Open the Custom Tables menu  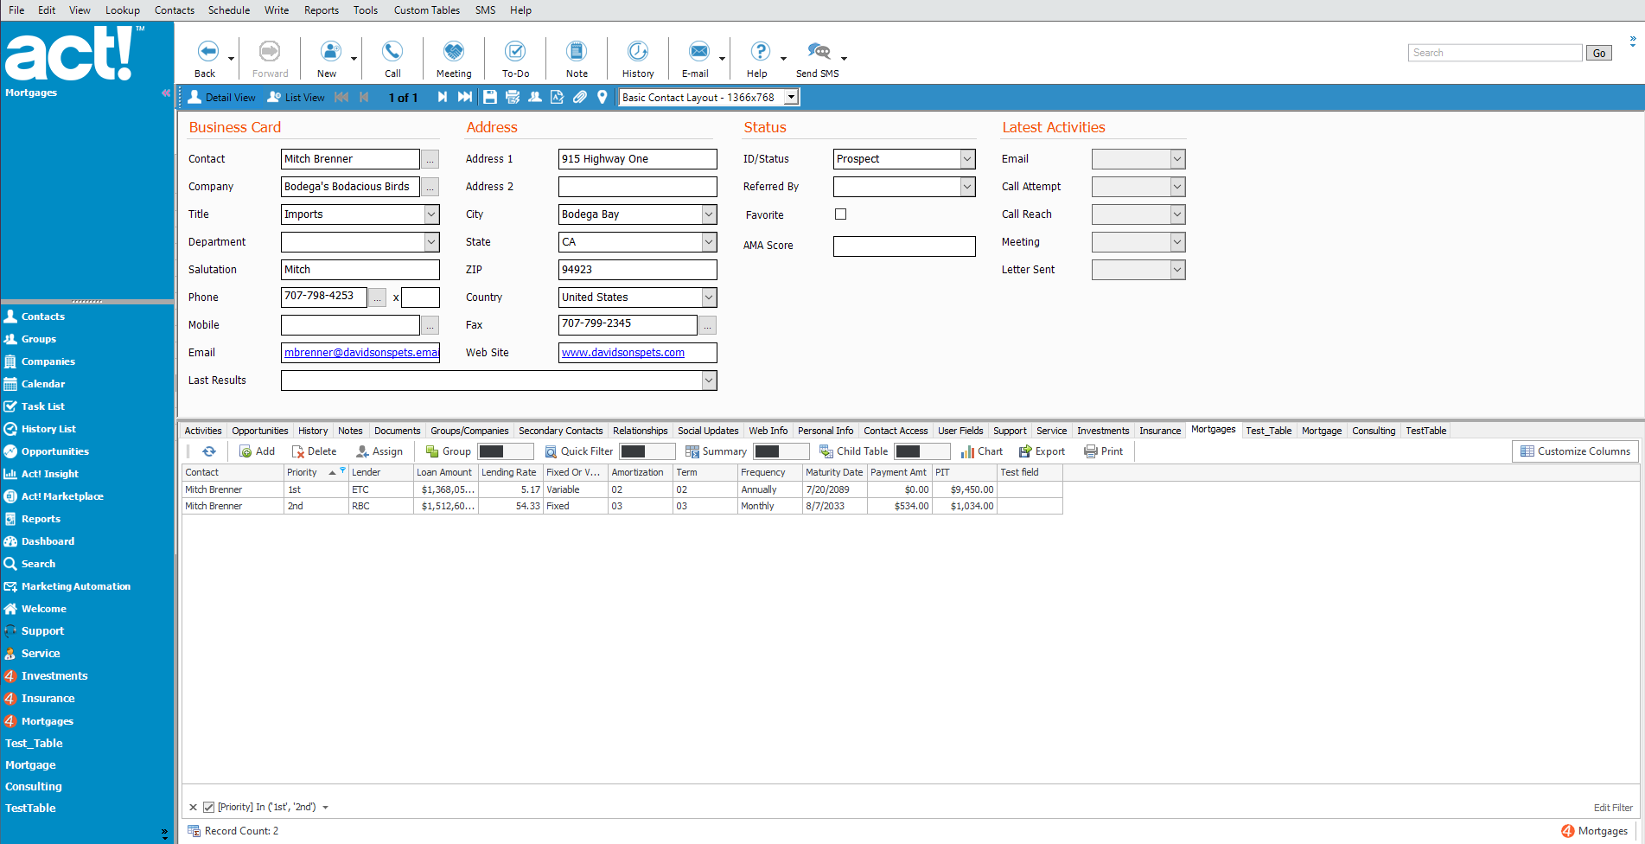[x=427, y=10]
